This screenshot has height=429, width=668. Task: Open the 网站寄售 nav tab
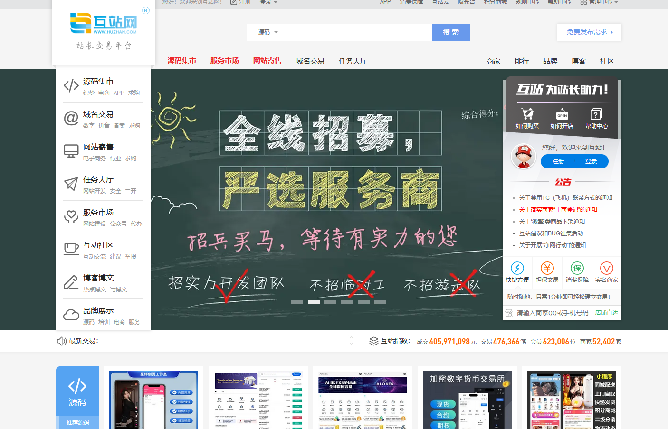(267, 61)
